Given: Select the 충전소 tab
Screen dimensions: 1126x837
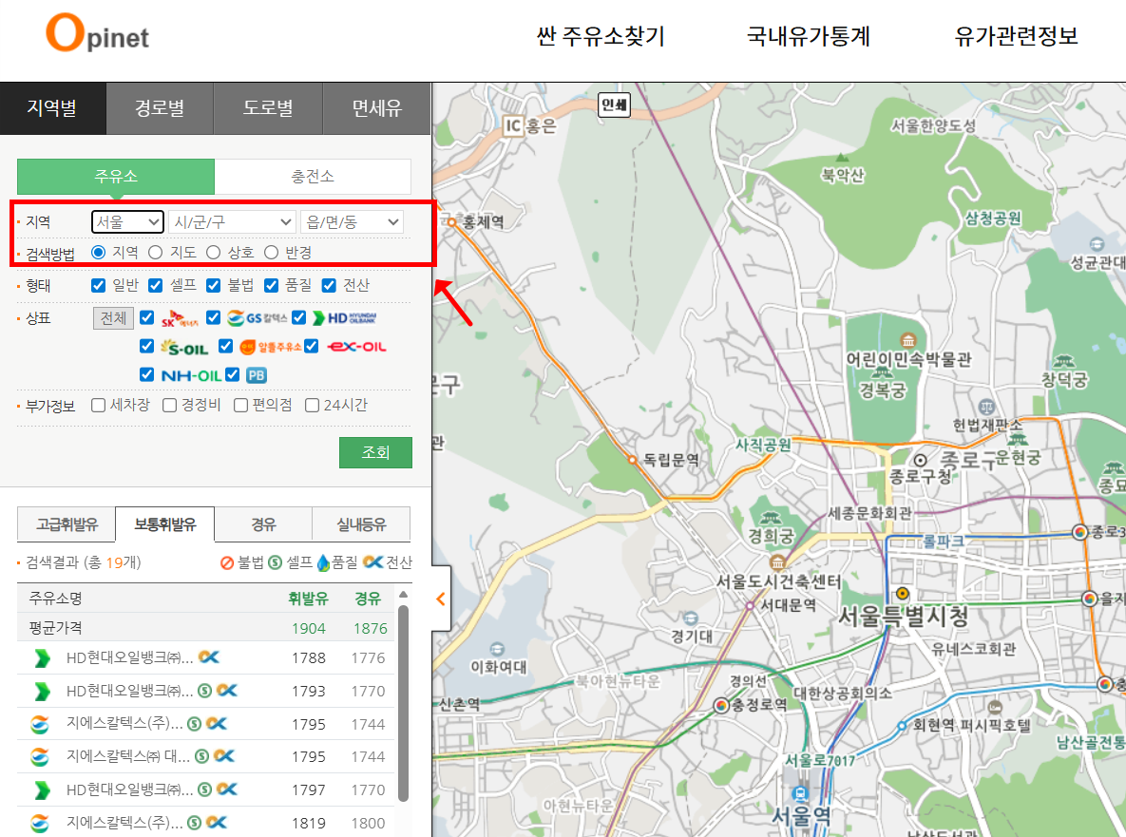Looking at the screenshot, I should pos(313,177).
